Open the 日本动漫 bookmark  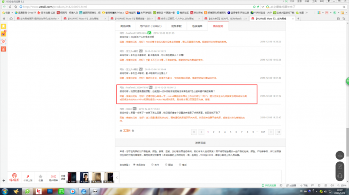[x=47, y=13]
